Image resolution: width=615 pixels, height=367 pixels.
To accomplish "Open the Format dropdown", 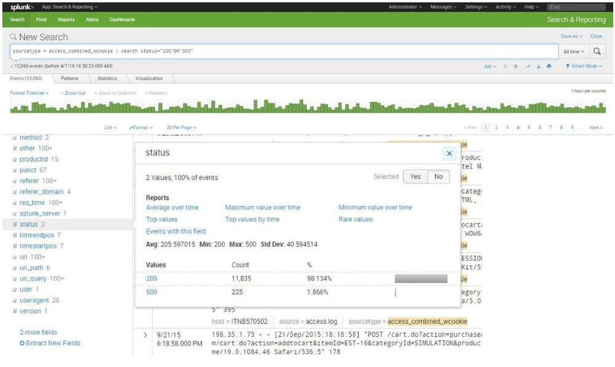I will pyautogui.click(x=141, y=127).
